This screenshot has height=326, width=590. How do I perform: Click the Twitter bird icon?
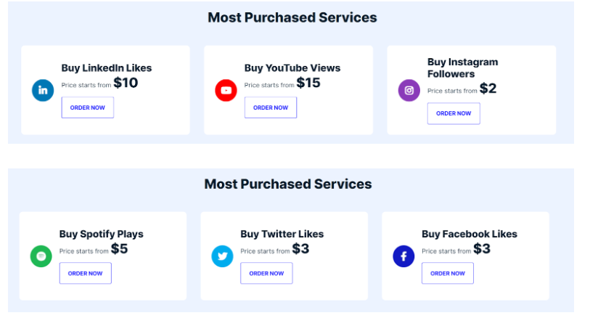(x=222, y=256)
